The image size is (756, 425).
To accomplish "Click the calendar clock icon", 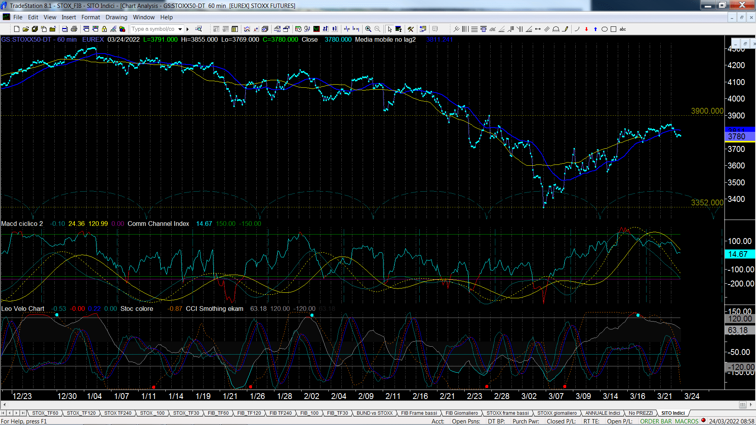I will point(298,29).
